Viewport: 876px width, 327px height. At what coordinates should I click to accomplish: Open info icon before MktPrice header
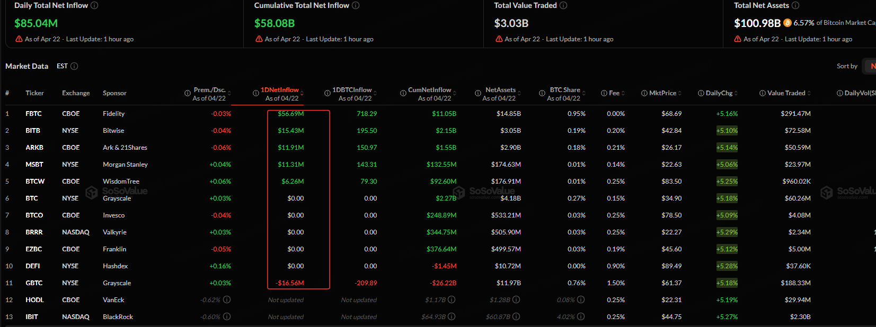[x=644, y=93]
